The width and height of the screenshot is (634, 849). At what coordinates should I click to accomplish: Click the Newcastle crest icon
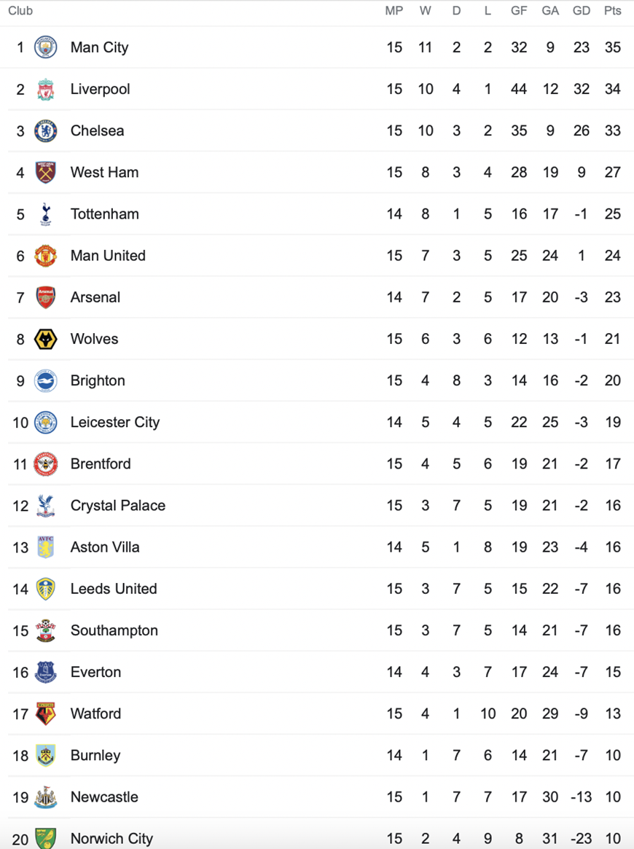45,797
